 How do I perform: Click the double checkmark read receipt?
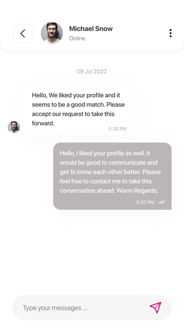[162, 202]
